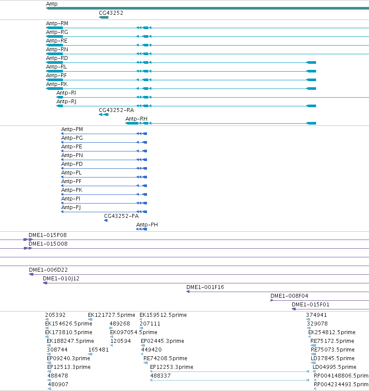Click the Antp-RH right-end exon block
The height and width of the screenshot is (391, 369).
click(x=311, y=123)
